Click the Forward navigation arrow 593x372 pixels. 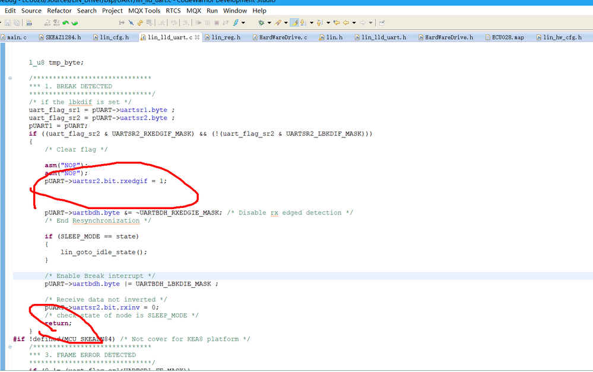point(363,23)
